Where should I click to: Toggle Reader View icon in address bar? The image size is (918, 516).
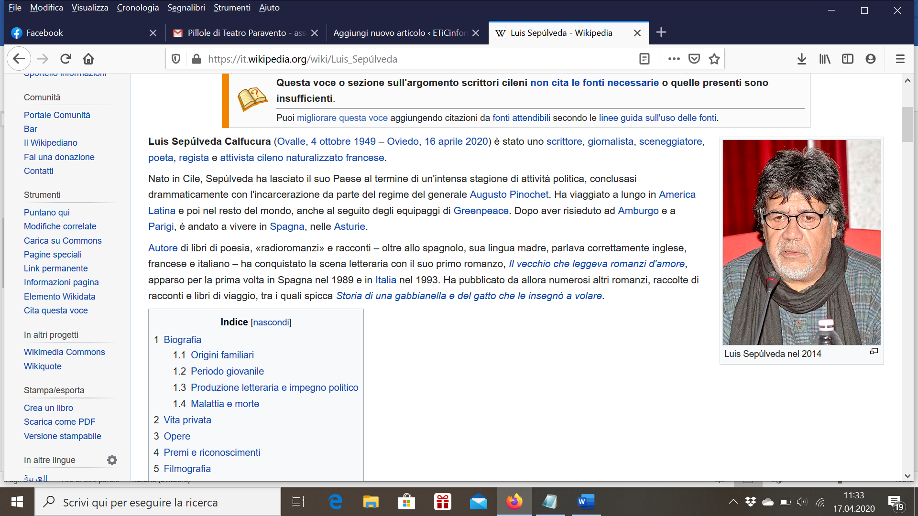[x=645, y=59]
